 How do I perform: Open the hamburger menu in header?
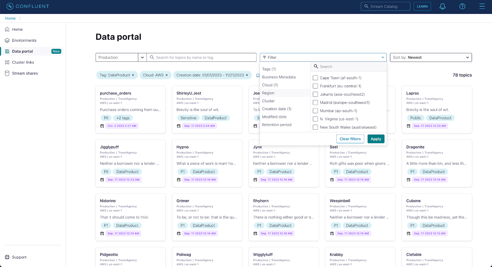coord(482,6)
